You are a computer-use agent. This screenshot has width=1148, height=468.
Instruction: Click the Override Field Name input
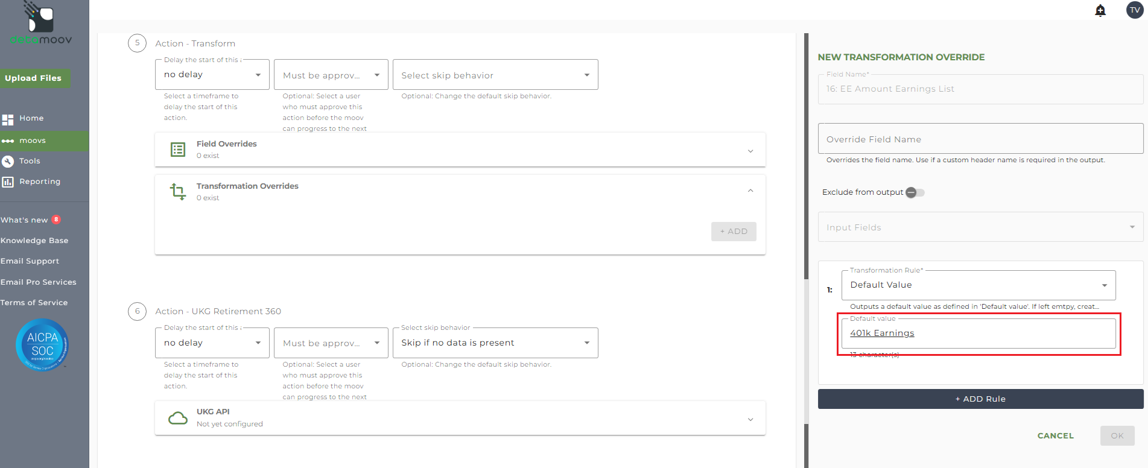pos(980,139)
